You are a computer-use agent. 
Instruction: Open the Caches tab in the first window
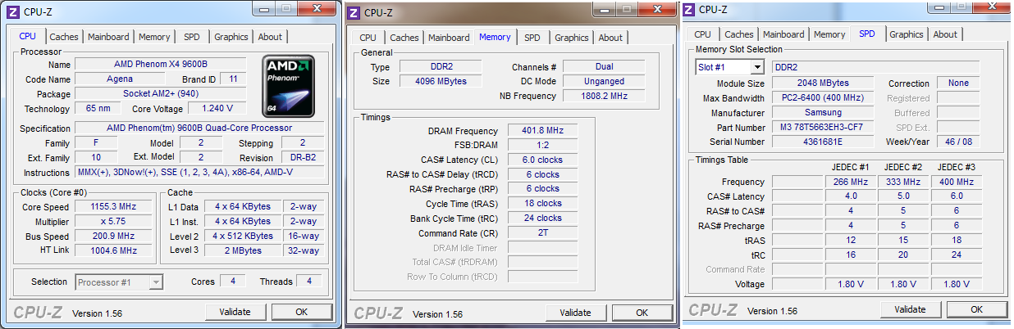pyautogui.click(x=64, y=37)
